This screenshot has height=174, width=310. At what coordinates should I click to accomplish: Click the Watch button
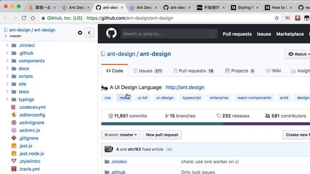point(297,54)
